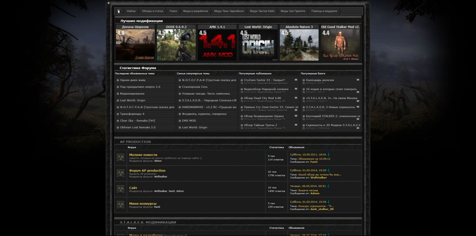Open Упавшая звезда. Честь наёмника topic
The image size is (476, 236).
click(x=206, y=93)
